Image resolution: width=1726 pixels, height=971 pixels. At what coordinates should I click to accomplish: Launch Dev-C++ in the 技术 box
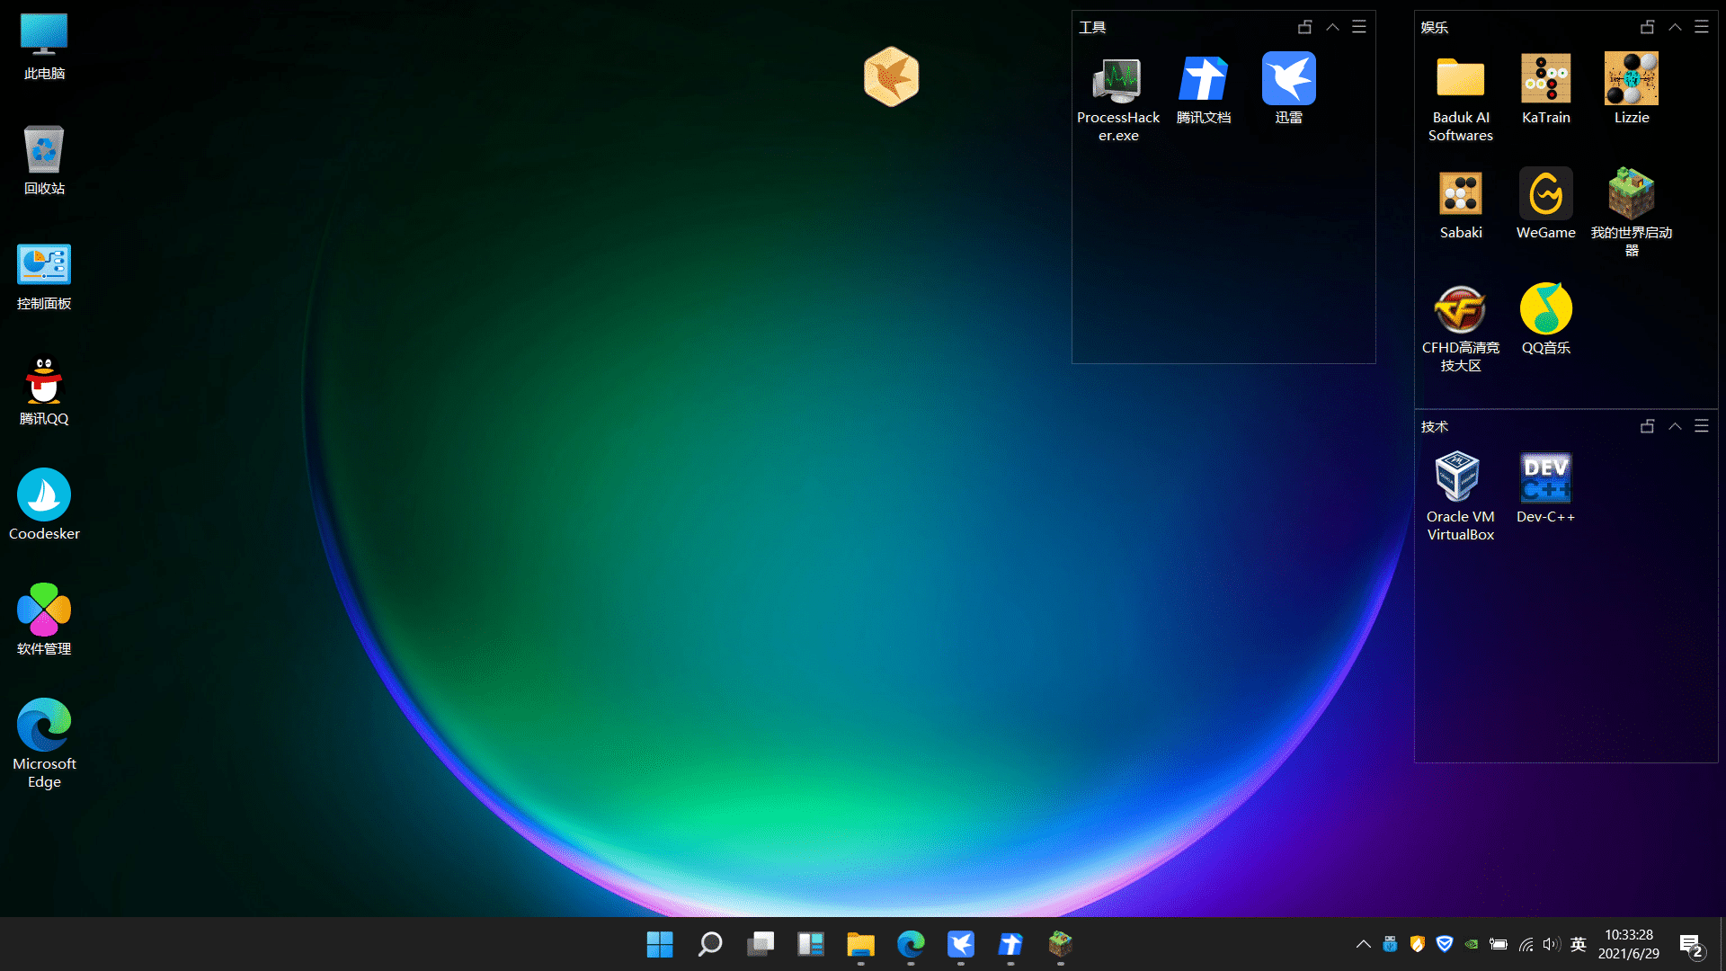point(1546,487)
